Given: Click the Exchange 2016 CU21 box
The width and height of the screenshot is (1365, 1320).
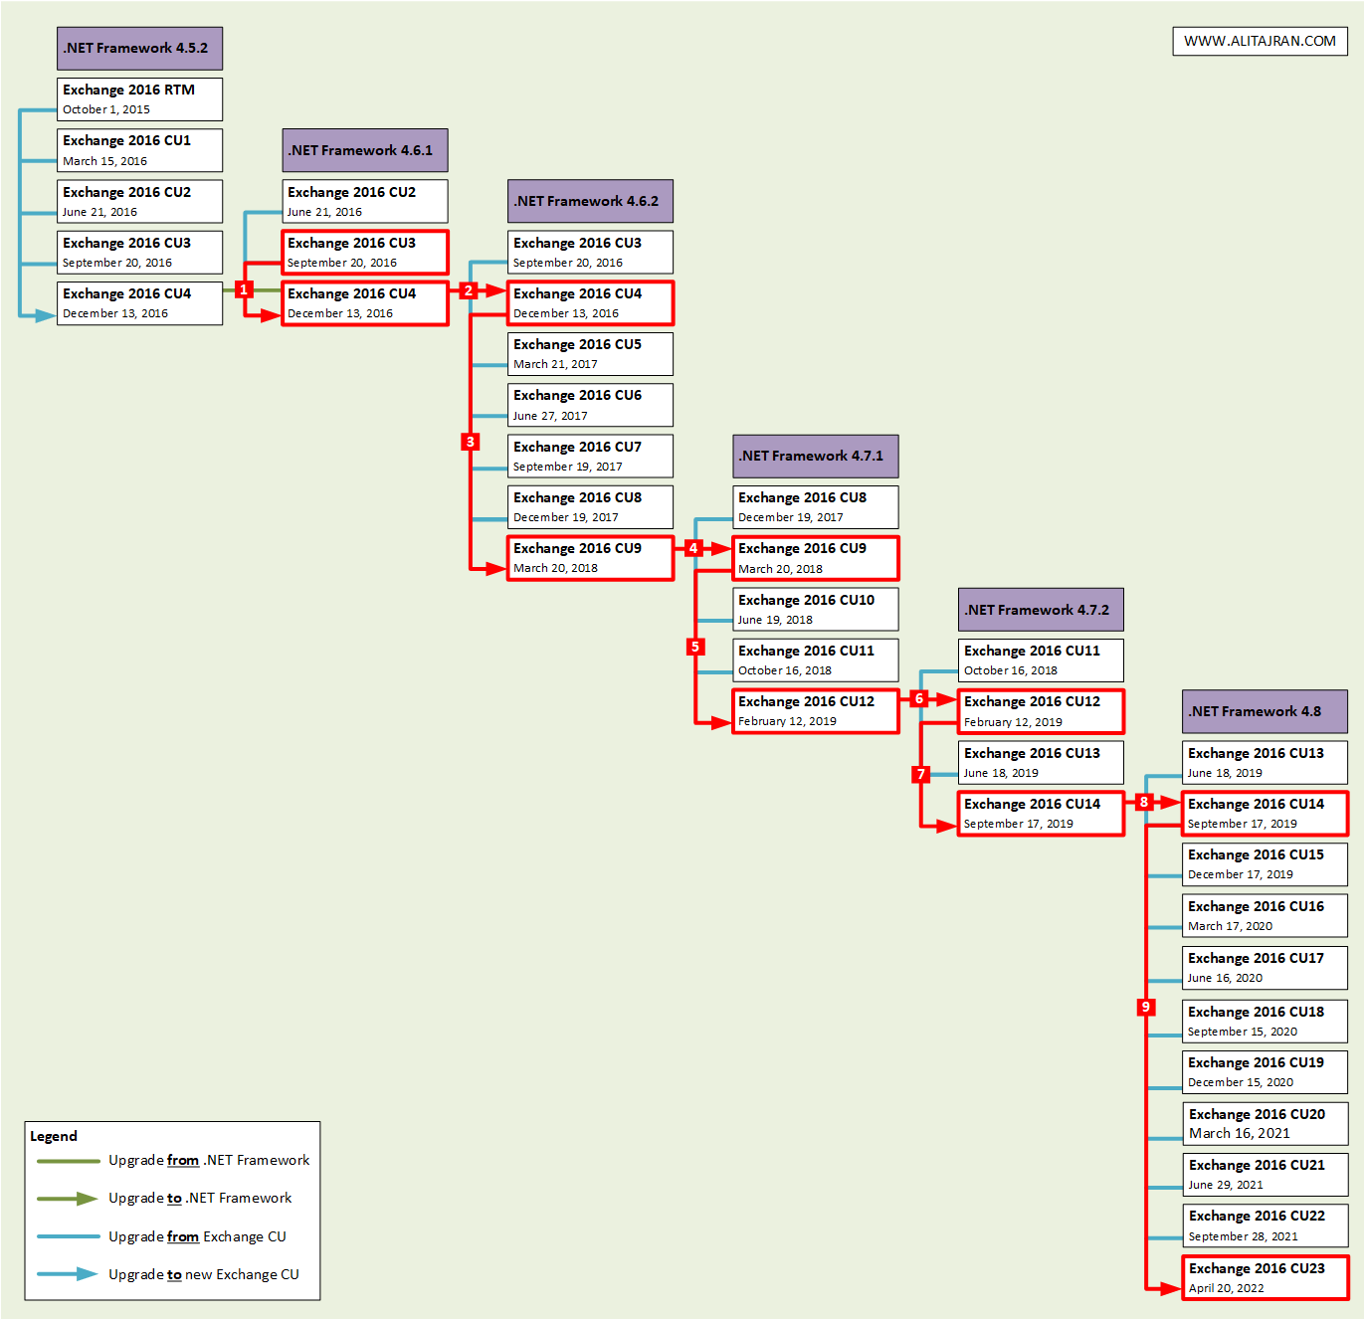Looking at the screenshot, I should click(1266, 1175).
